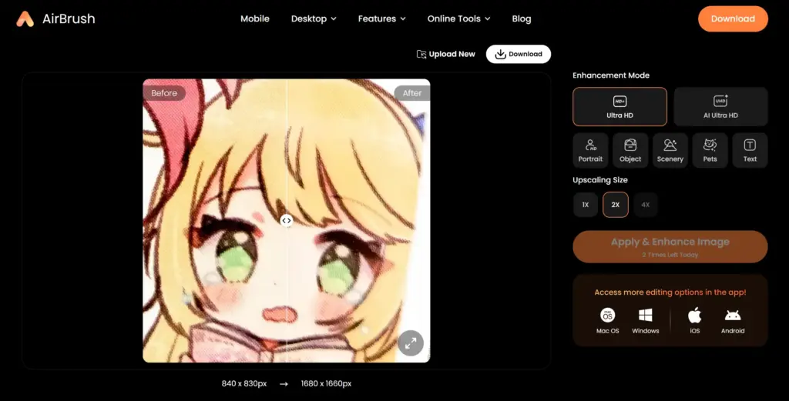Click the orange Download button in header
Viewport: 789px width, 401px height.
click(x=733, y=18)
